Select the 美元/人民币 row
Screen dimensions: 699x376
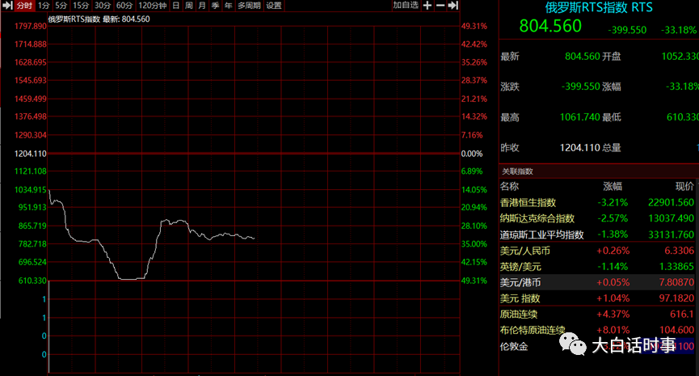[x=597, y=251]
